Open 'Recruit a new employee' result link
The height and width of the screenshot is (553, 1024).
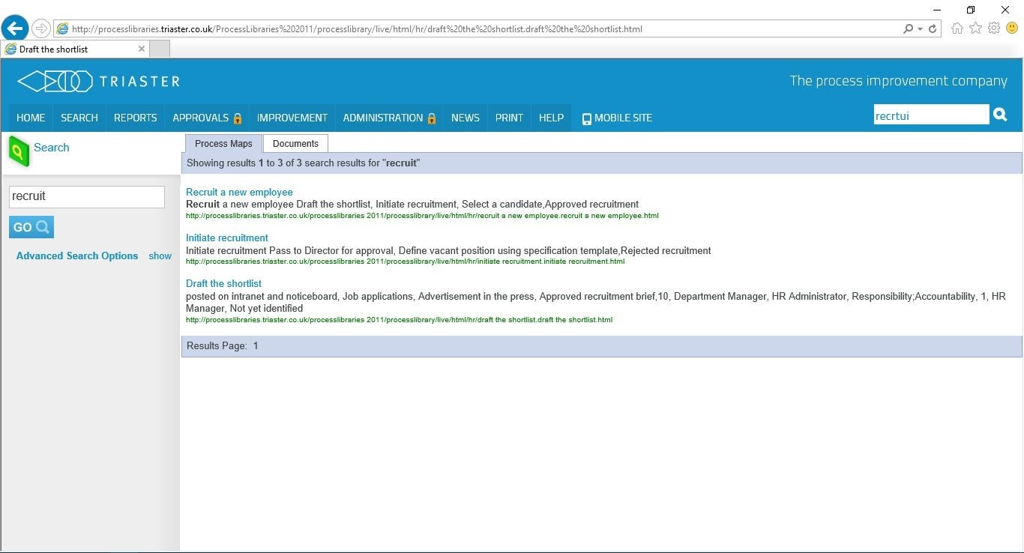[x=239, y=192]
